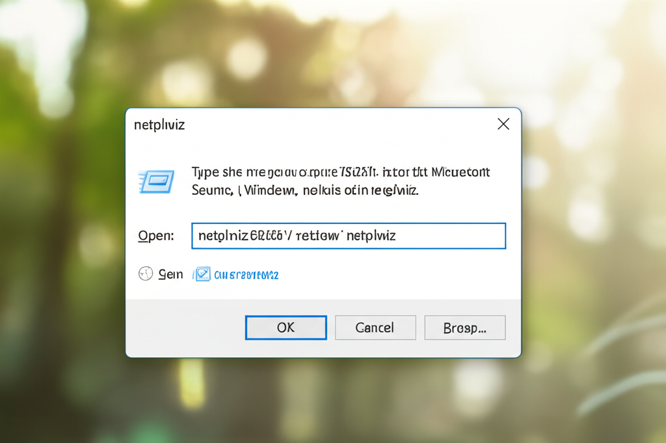The image size is (666, 443).
Task: Click the blurred desktop background above the dialog
Action: 325,52
